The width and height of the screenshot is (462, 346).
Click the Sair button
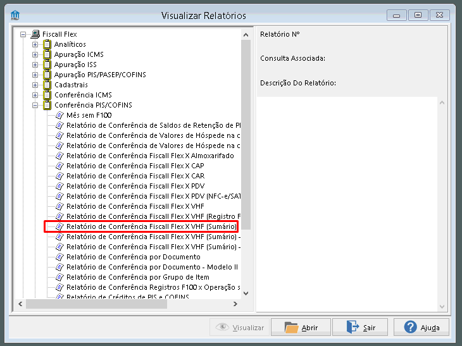coord(360,327)
